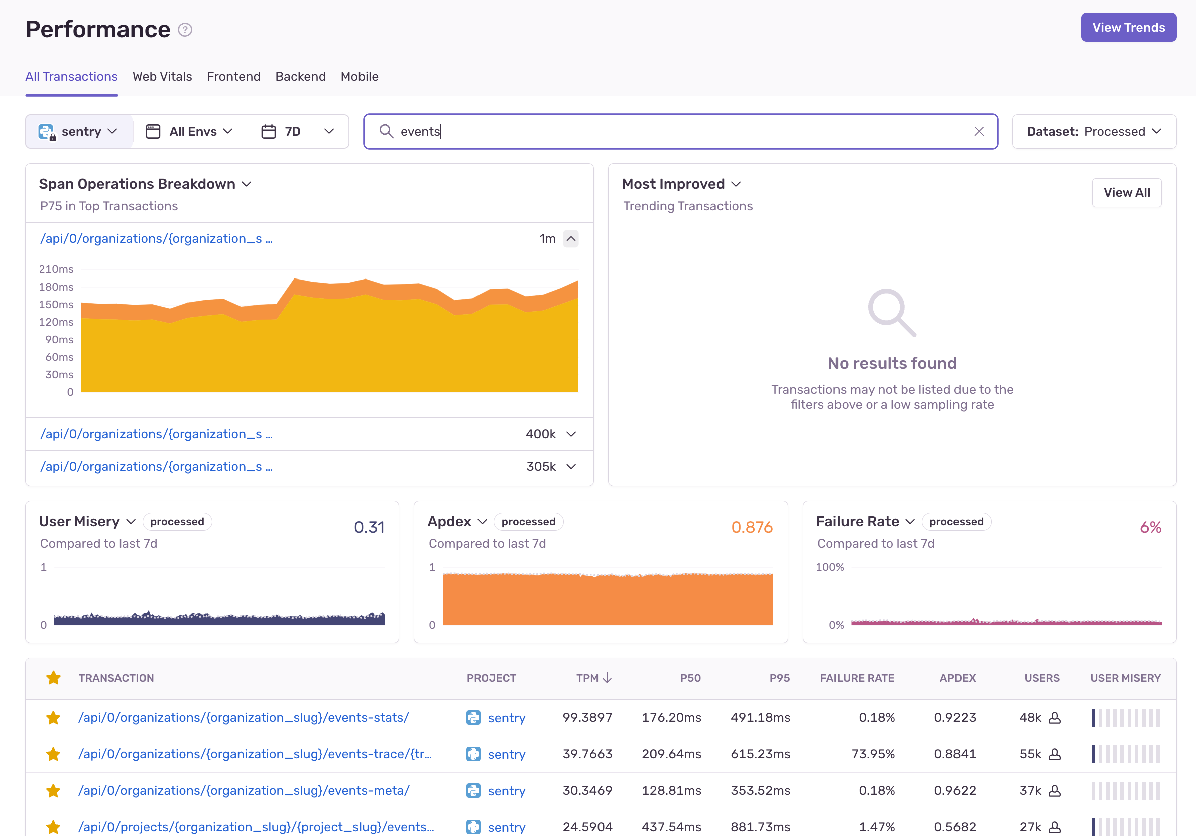Image resolution: width=1196 pixels, height=836 pixels.
Task: Click the users icon in events-trace row
Action: [1055, 754]
